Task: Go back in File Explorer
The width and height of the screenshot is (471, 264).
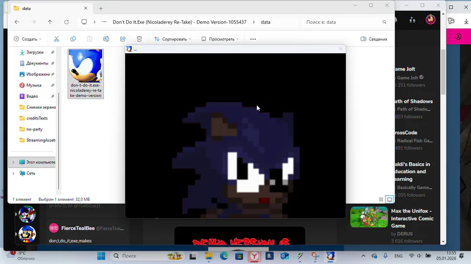Action: (17, 22)
